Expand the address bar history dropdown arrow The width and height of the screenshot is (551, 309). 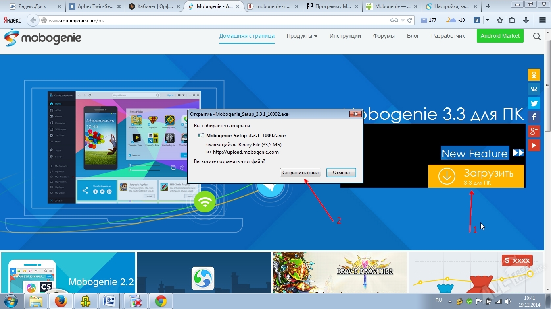pyautogui.click(x=403, y=20)
